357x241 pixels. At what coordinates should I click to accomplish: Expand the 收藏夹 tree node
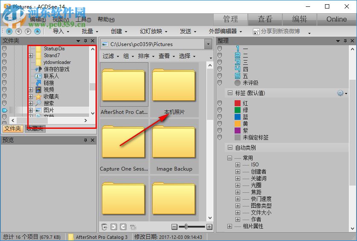(x=31, y=96)
